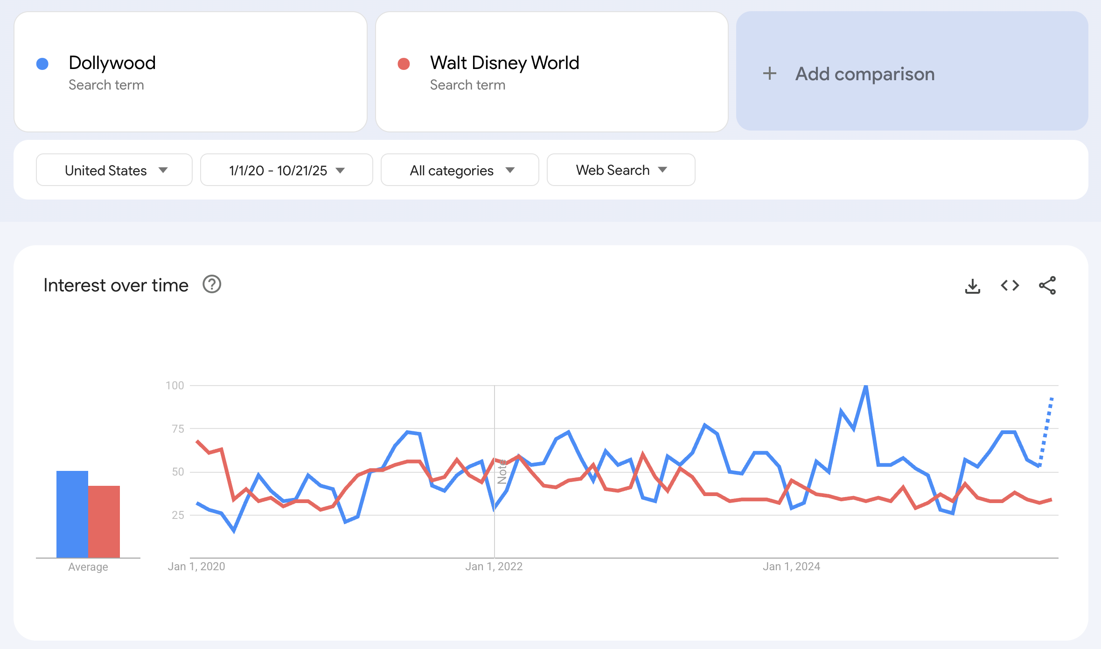Open the United States region dropdown
The width and height of the screenshot is (1101, 649).
(x=114, y=170)
